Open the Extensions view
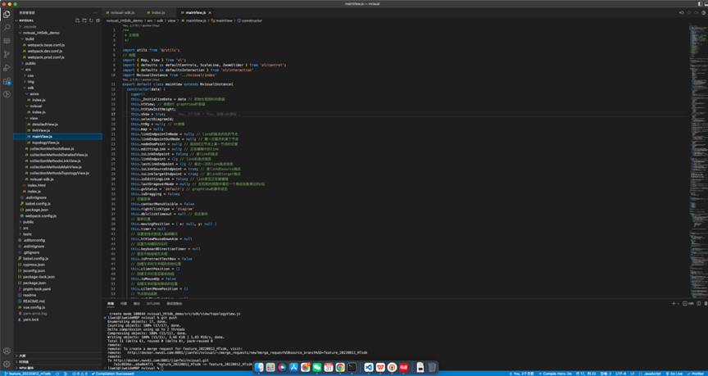Viewport: 708px width, 376px height. click(x=7, y=82)
